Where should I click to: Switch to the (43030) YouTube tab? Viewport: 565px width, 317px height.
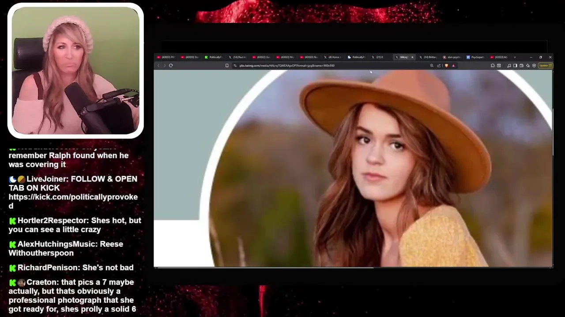pos(191,57)
